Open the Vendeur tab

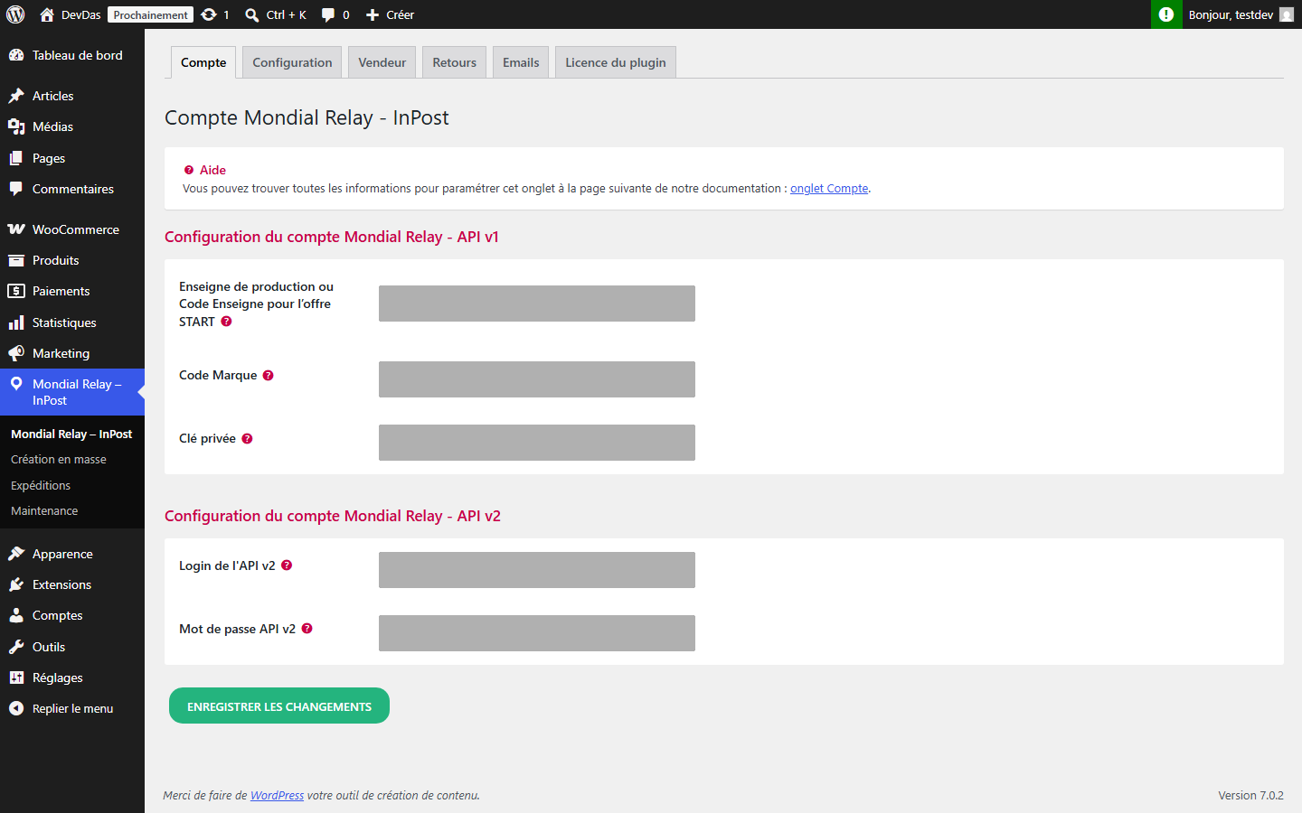382,62
